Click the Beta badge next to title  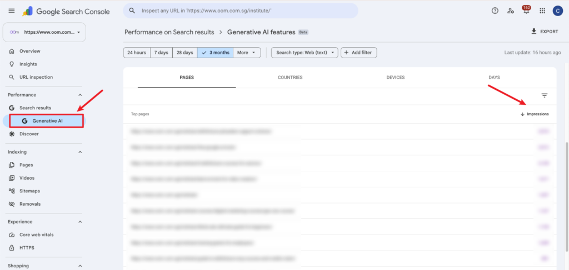(303, 32)
